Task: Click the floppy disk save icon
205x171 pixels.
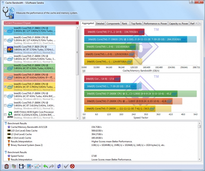Action: coord(21,166)
